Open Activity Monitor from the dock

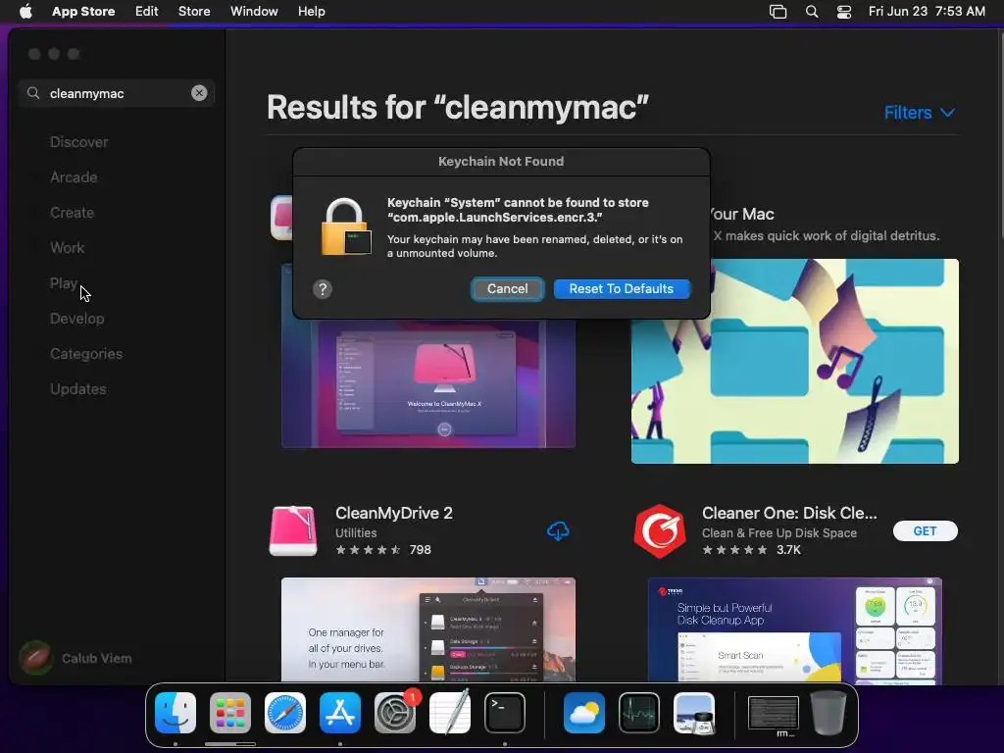click(639, 713)
